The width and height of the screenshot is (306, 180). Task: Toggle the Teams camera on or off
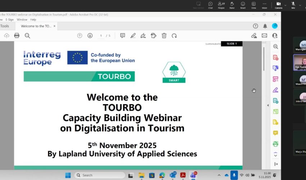278,4
